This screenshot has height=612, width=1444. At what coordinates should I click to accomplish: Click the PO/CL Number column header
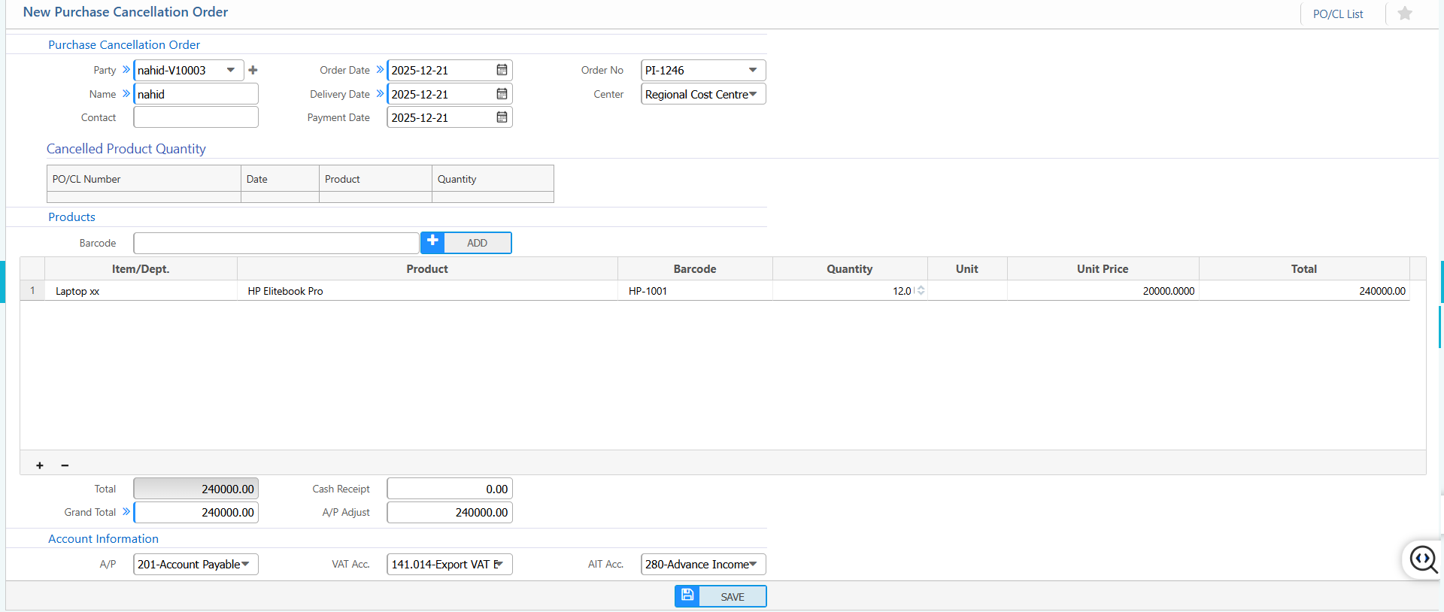(x=144, y=179)
